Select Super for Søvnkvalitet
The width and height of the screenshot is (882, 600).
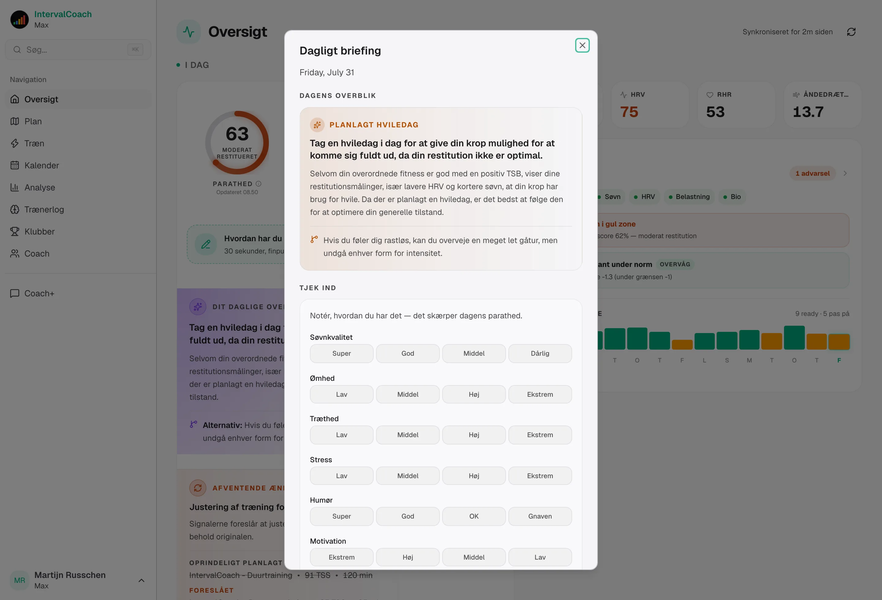pos(341,354)
